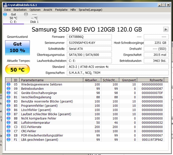Image resolution: width=173 pixels, height=155 pixels.
Task: Open the Hilfe menu
Action: 73,10
